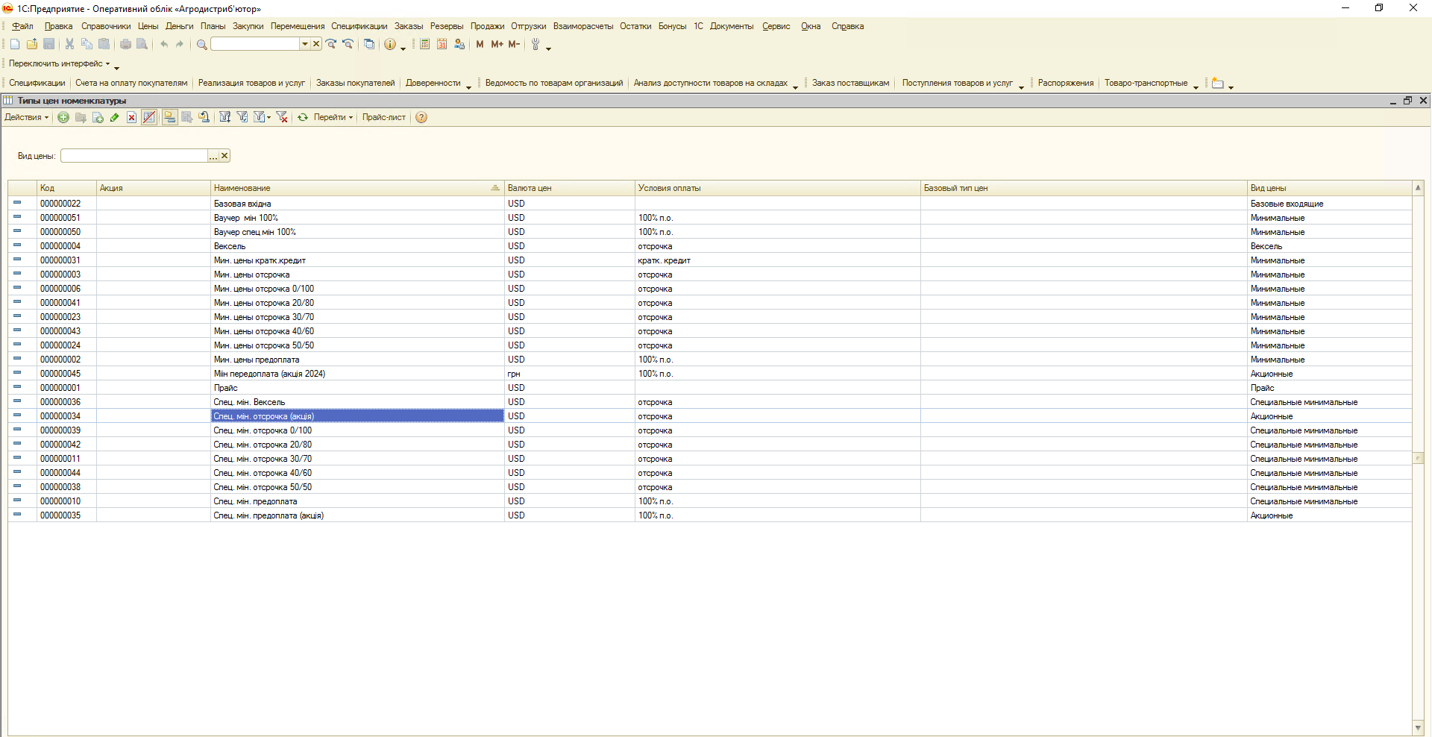
Task: Click the green Add new item icon
Action: click(x=63, y=118)
